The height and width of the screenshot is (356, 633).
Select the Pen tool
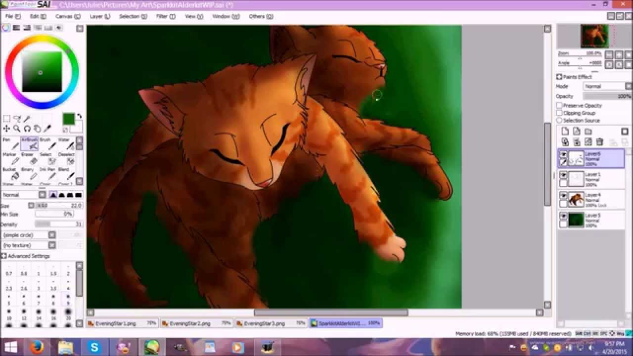[x=10, y=144]
